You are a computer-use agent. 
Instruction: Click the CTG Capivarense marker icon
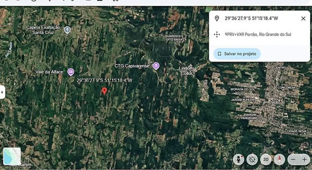click(x=156, y=66)
